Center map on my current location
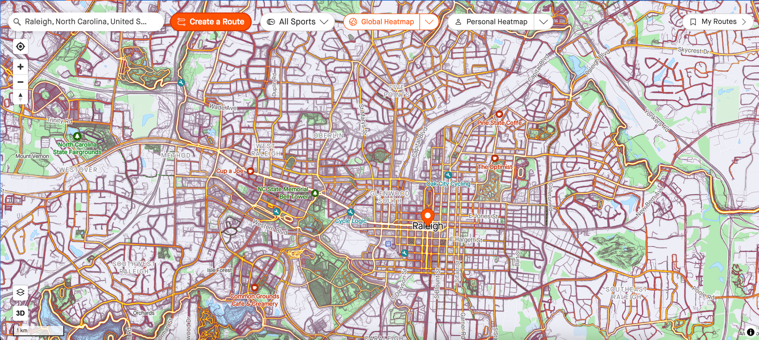Screen dimensions: 759x340 (x=20, y=46)
